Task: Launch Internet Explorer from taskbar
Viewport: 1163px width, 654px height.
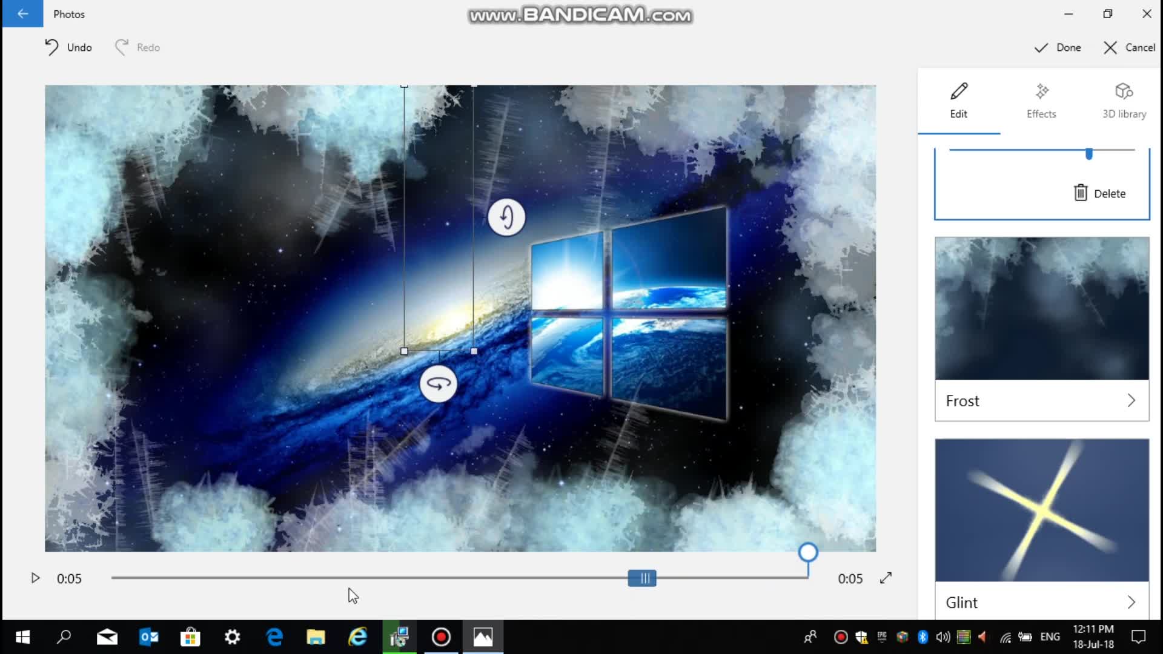Action: click(357, 637)
